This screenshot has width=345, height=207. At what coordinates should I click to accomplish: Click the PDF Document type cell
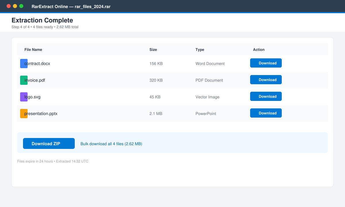(209, 80)
